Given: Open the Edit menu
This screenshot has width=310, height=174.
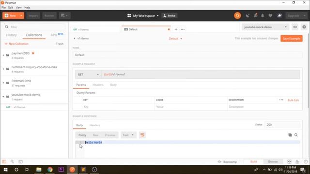Looking at the screenshot, I should click(x=11, y=8).
